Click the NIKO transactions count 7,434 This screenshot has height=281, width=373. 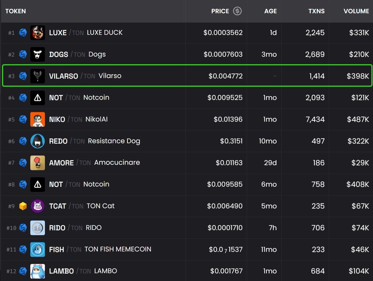[x=315, y=119]
